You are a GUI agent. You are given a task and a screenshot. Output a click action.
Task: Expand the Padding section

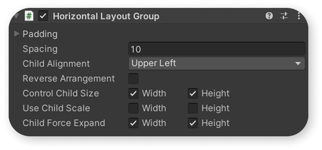(16, 34)
